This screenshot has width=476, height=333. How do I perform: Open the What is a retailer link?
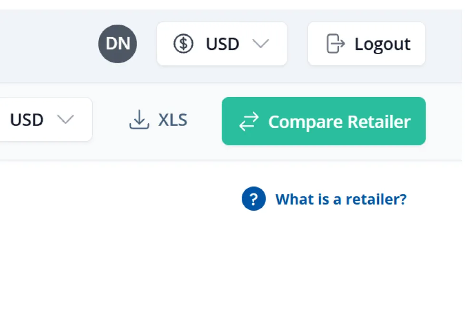point(341,199)
